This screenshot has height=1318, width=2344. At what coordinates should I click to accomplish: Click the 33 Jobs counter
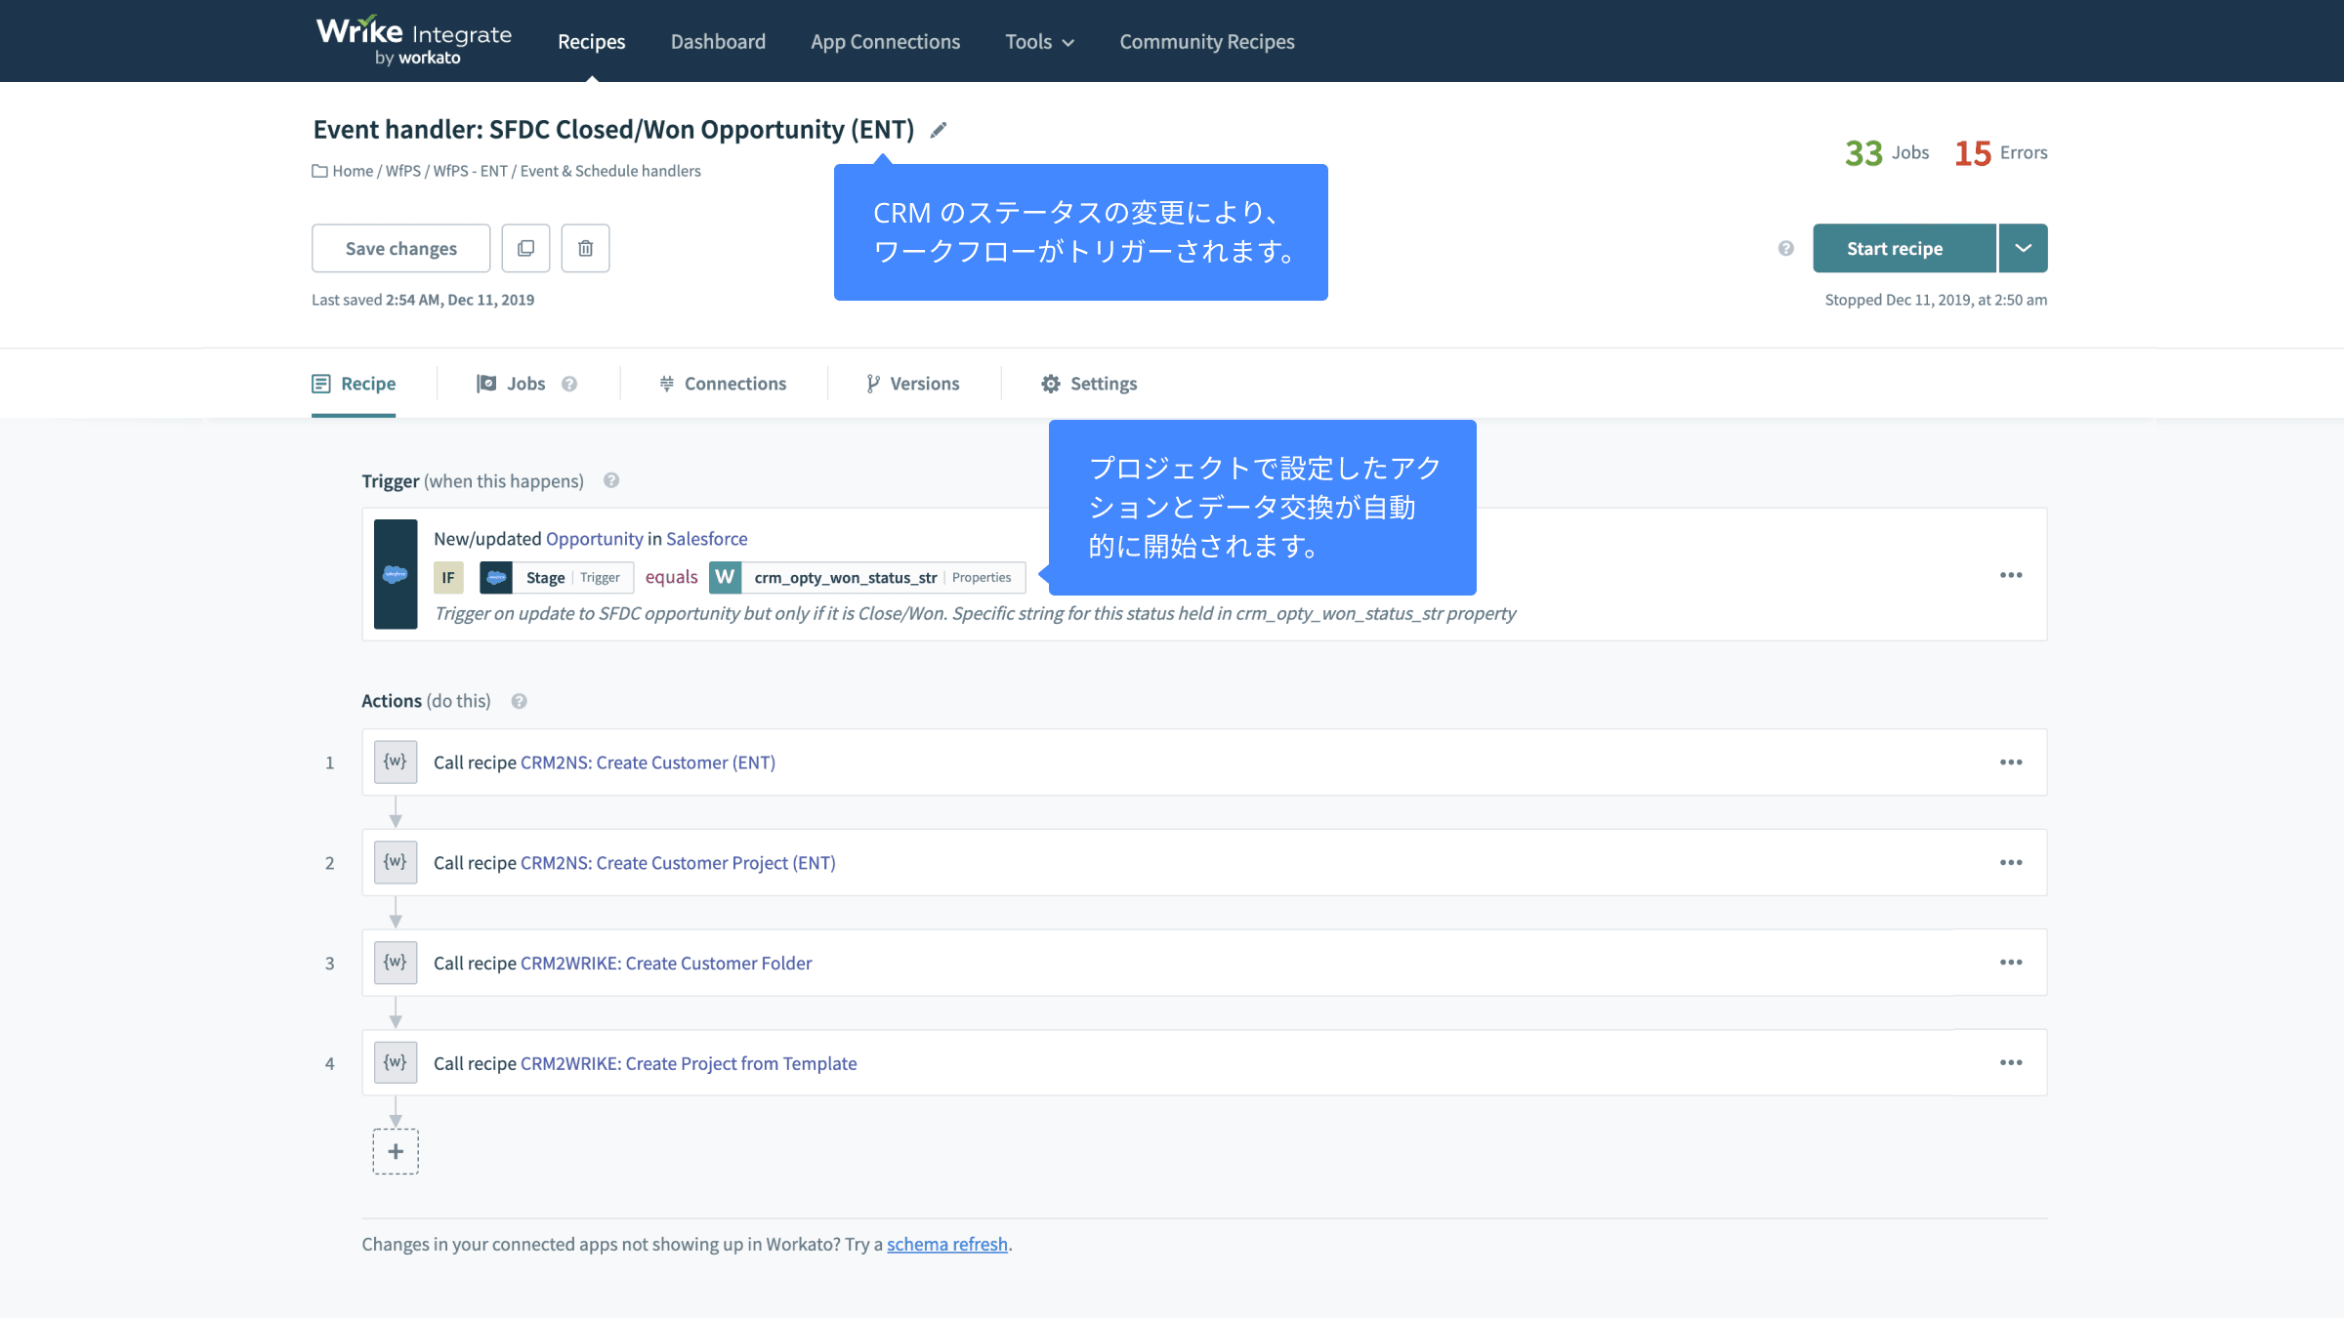click(1887, 152)
